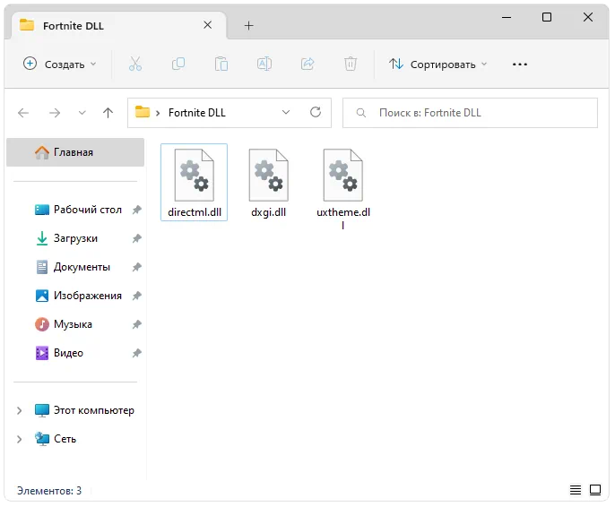Go forward with the right arrow
Screen dimensions: 615x507
pos(55,113)
